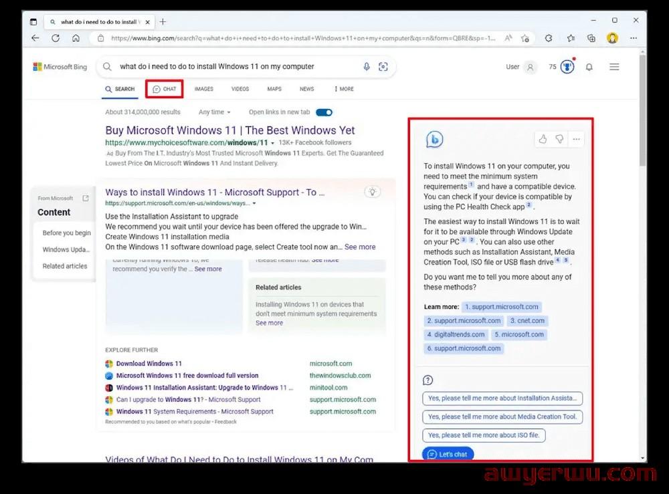Screen dimensions: 669x494
Task: Open Microsoft Windows 11 free download full version
Action: coord(187,376)
